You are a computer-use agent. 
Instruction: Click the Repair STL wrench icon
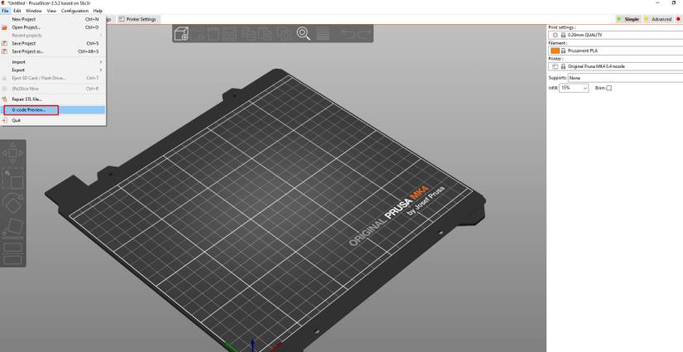(x=5, y=99)
